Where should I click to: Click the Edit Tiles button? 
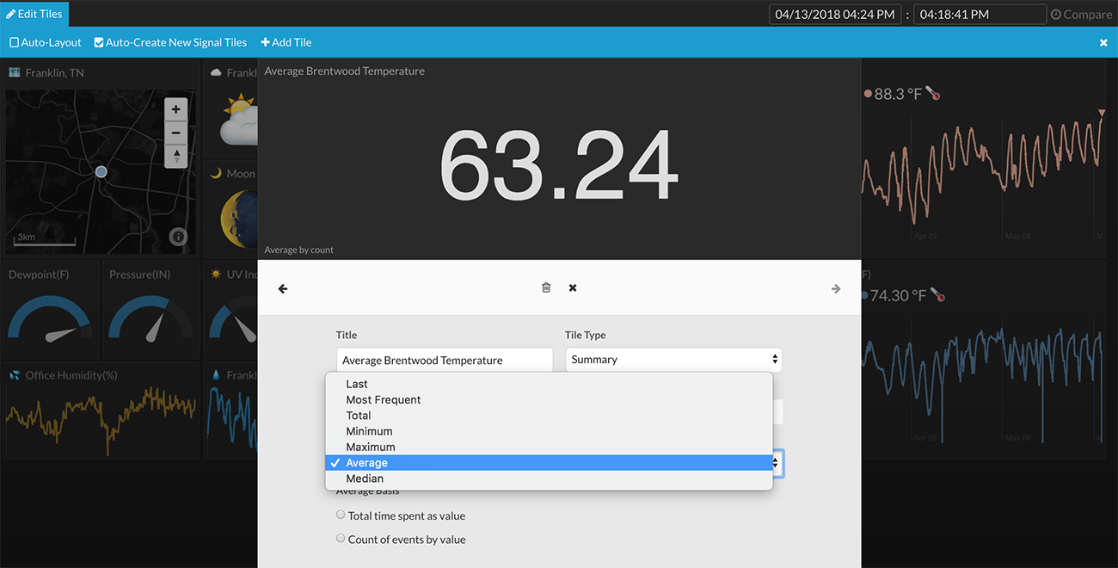click(x=34, y=14)
